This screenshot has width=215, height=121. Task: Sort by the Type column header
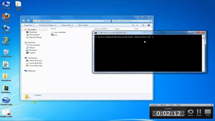coord(117,29)
